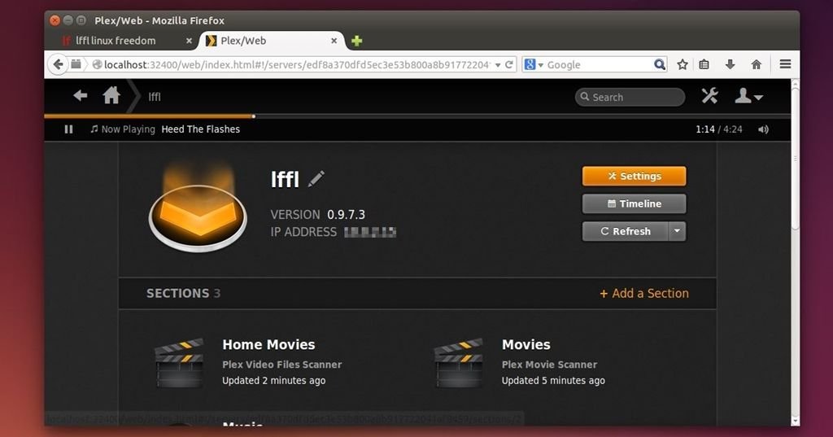Close the Plex/Web tab
The width and height of the screenshot is (833, 437).
334,41
